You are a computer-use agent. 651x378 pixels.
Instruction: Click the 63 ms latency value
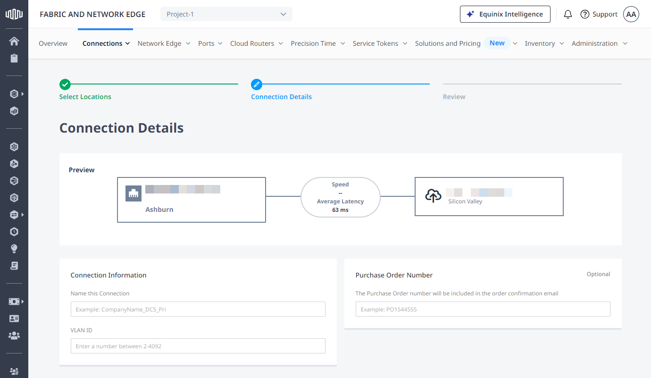340,210
